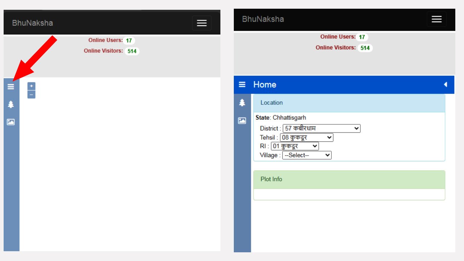
Task: Open sidebar menu icon indicated by red arrow
Action: click(x=11, y=87)
